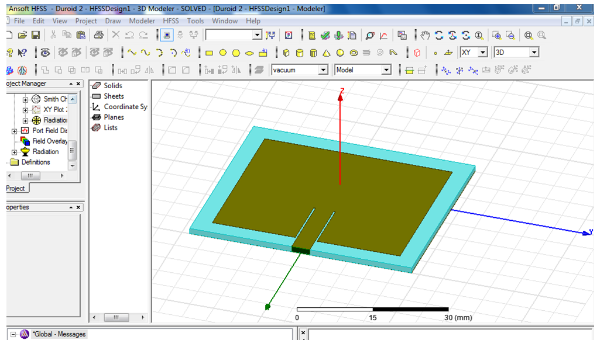Toggle the eye visibility icon in toolbar
The image size is (600, 347).
coord(45,53)
